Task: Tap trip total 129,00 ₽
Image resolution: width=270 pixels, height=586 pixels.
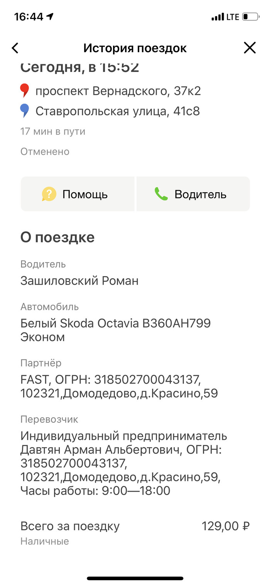Action: click(226, 526)
